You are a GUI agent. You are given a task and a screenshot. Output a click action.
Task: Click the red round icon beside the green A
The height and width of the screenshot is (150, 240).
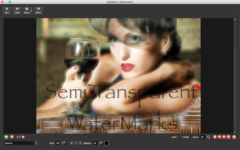point(12,137)
